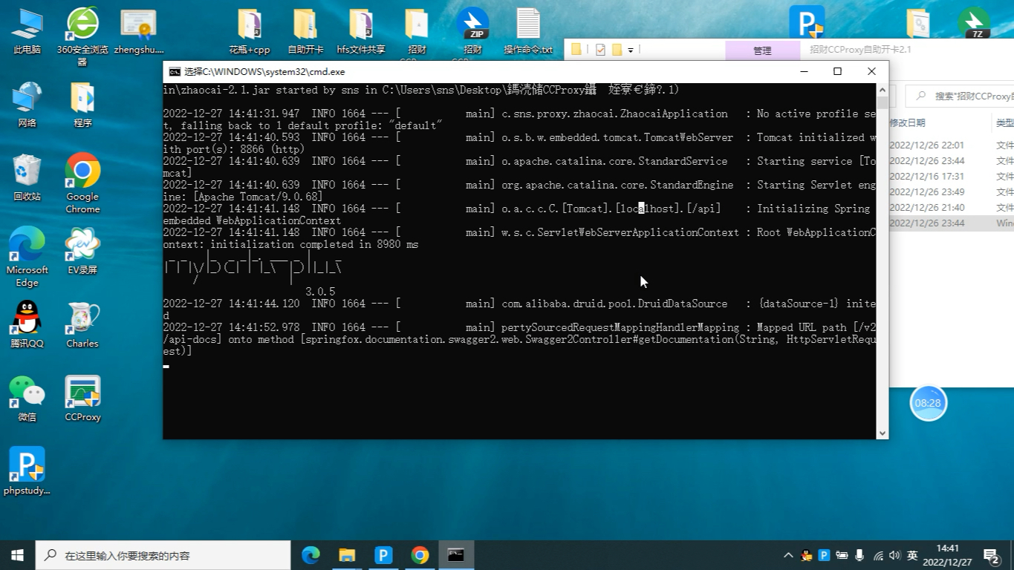
Task: Select the 操作命令.txt file icon
Action: click(x=528, y=31)
